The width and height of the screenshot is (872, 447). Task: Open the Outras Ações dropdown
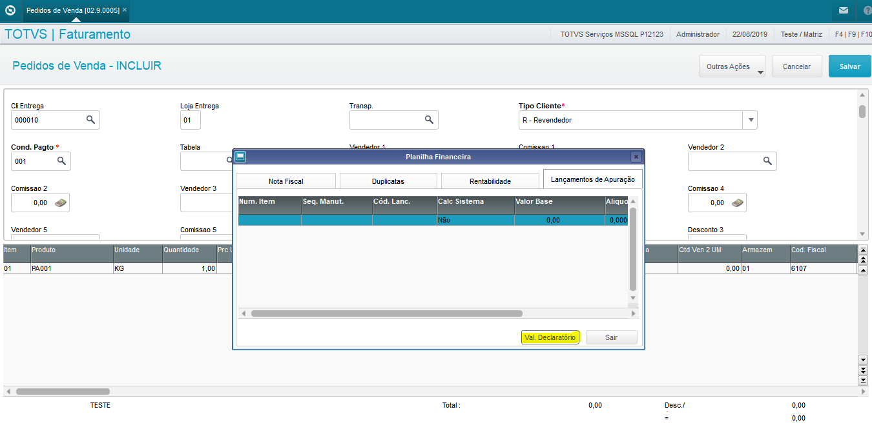732,66
